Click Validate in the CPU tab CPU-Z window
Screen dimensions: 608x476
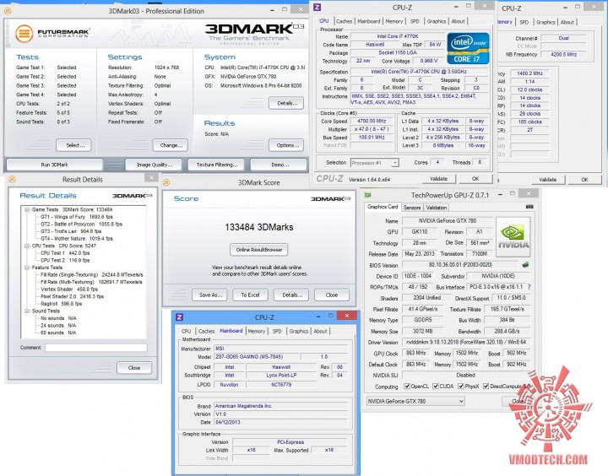(438, 179)
